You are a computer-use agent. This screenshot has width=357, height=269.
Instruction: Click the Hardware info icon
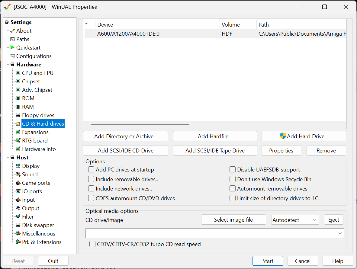coord(18,149)
